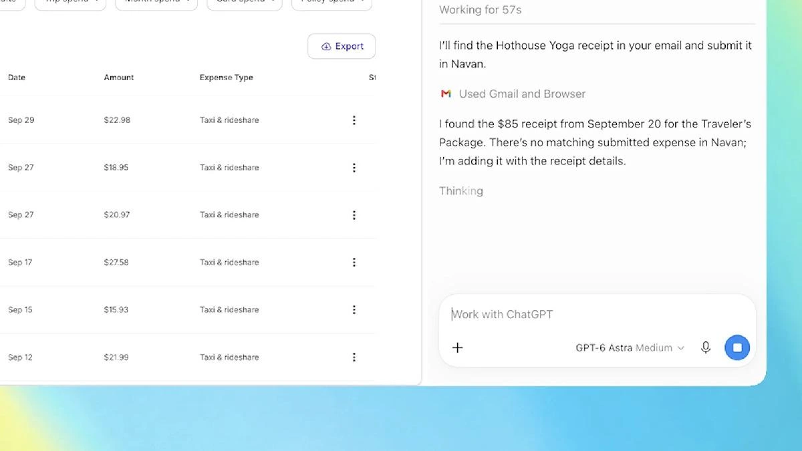Open the kebab menu on the Sep 17 row
Image resolution: width=802 pixels, height=451 pixels.
(354, 263)
